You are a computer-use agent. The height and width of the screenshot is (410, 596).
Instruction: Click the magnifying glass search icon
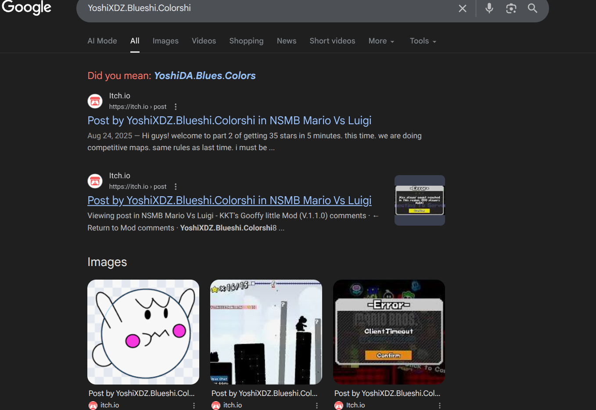point(532,8)
